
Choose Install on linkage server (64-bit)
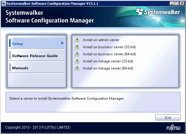(x=108, y=68)
